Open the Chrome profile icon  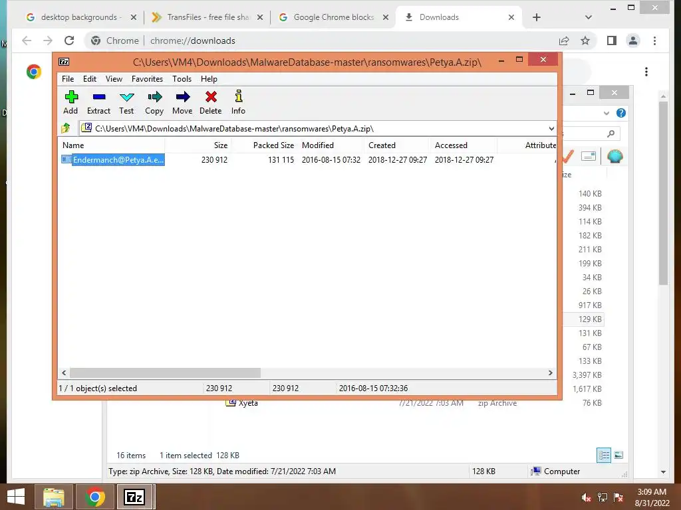tap(633, 41)
